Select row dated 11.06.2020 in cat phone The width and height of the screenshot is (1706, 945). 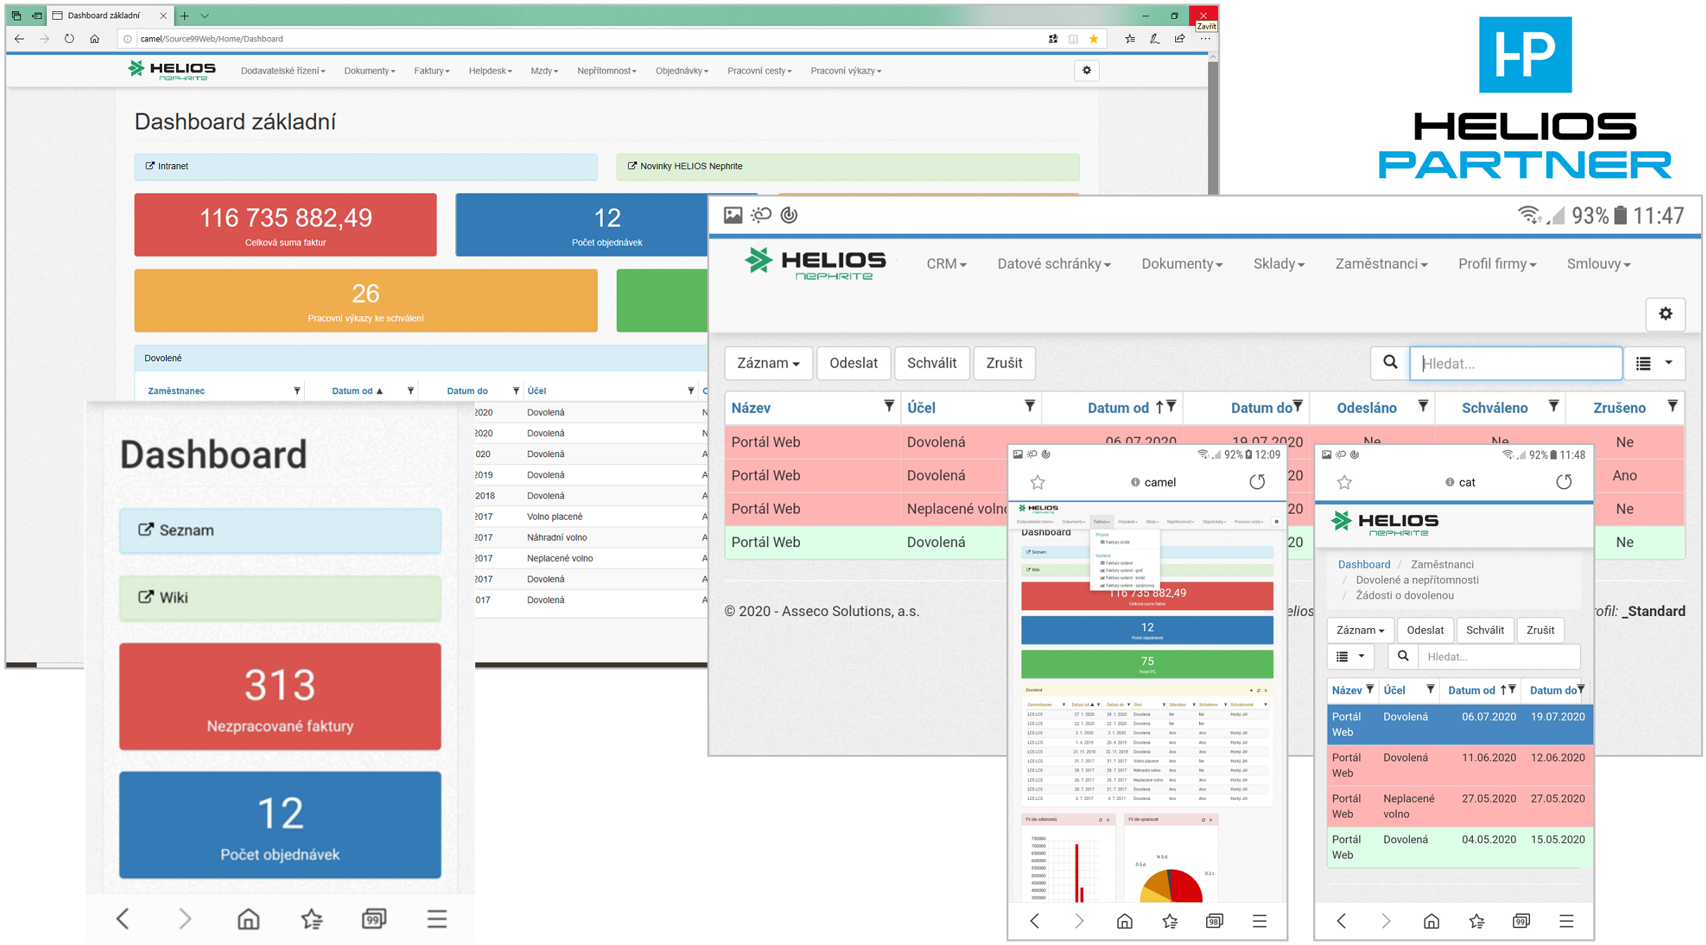click(1460, 765)
